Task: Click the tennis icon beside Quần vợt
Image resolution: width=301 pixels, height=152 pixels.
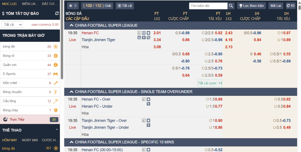Action: (x=56, y=65)
